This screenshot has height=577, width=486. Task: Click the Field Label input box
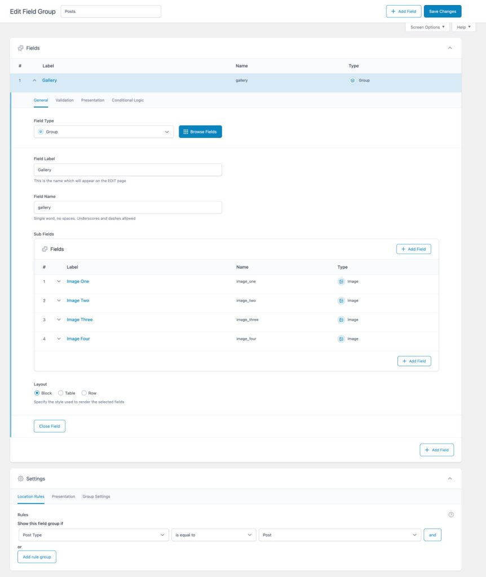coord(127,170)
